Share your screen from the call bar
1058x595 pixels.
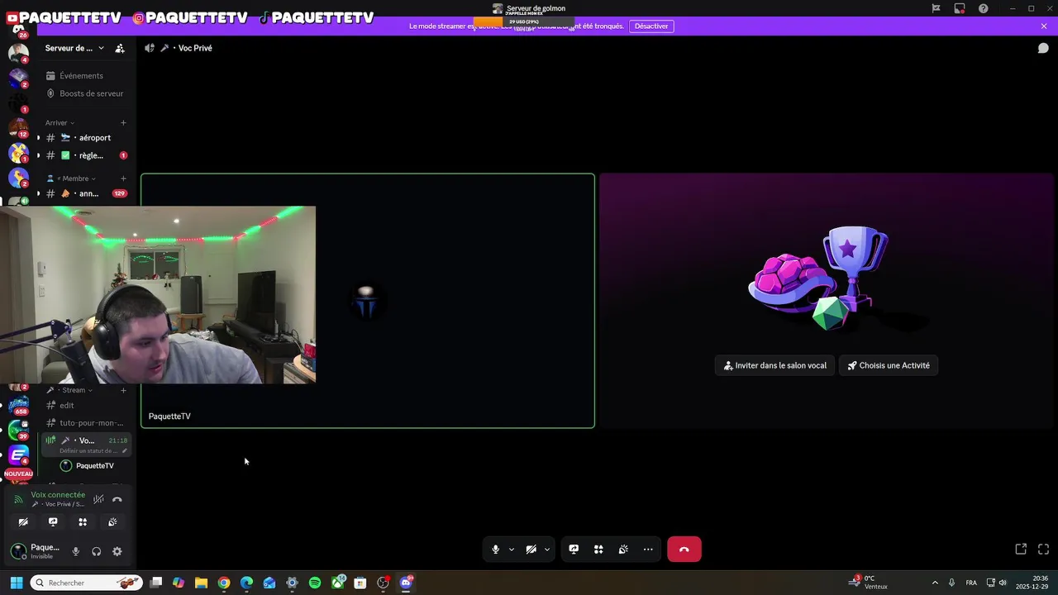pos(574,550)
